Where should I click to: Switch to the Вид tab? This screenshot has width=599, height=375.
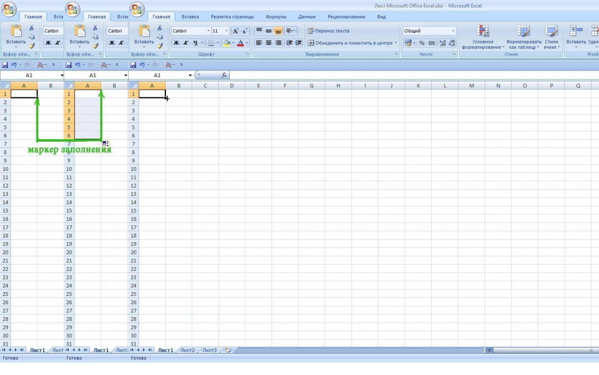[381, 17]
